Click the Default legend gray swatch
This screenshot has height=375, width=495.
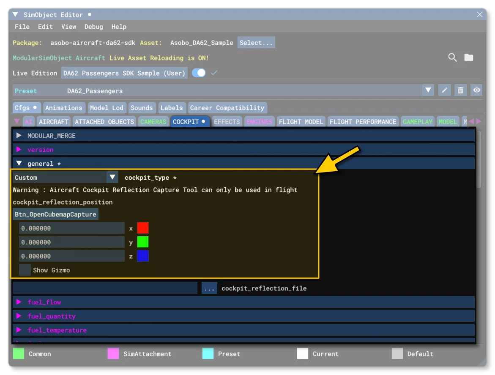pyautogui.click(x=397, y=353)
